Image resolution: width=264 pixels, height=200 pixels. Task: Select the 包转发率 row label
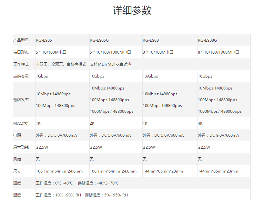(x=21, y=100)
